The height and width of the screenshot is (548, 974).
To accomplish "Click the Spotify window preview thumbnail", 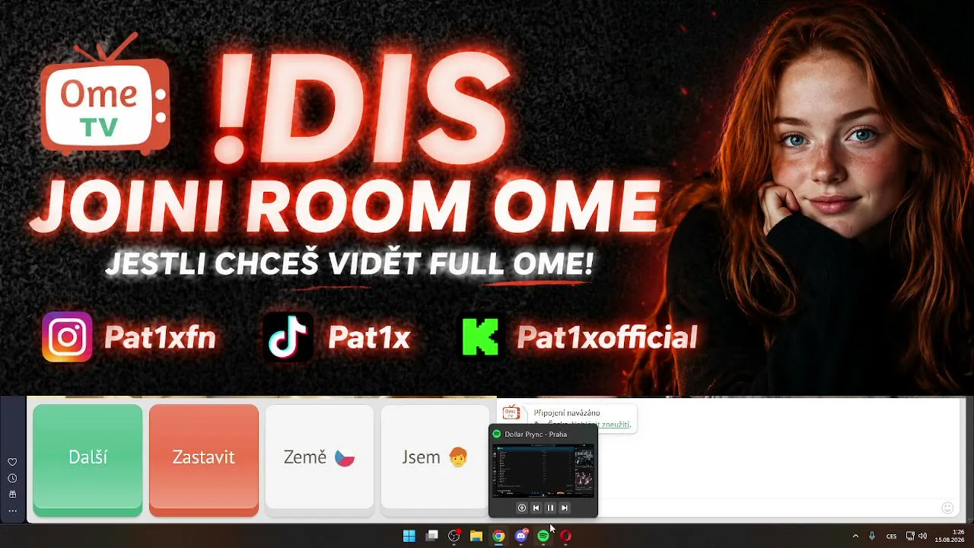I will (543, 470).
